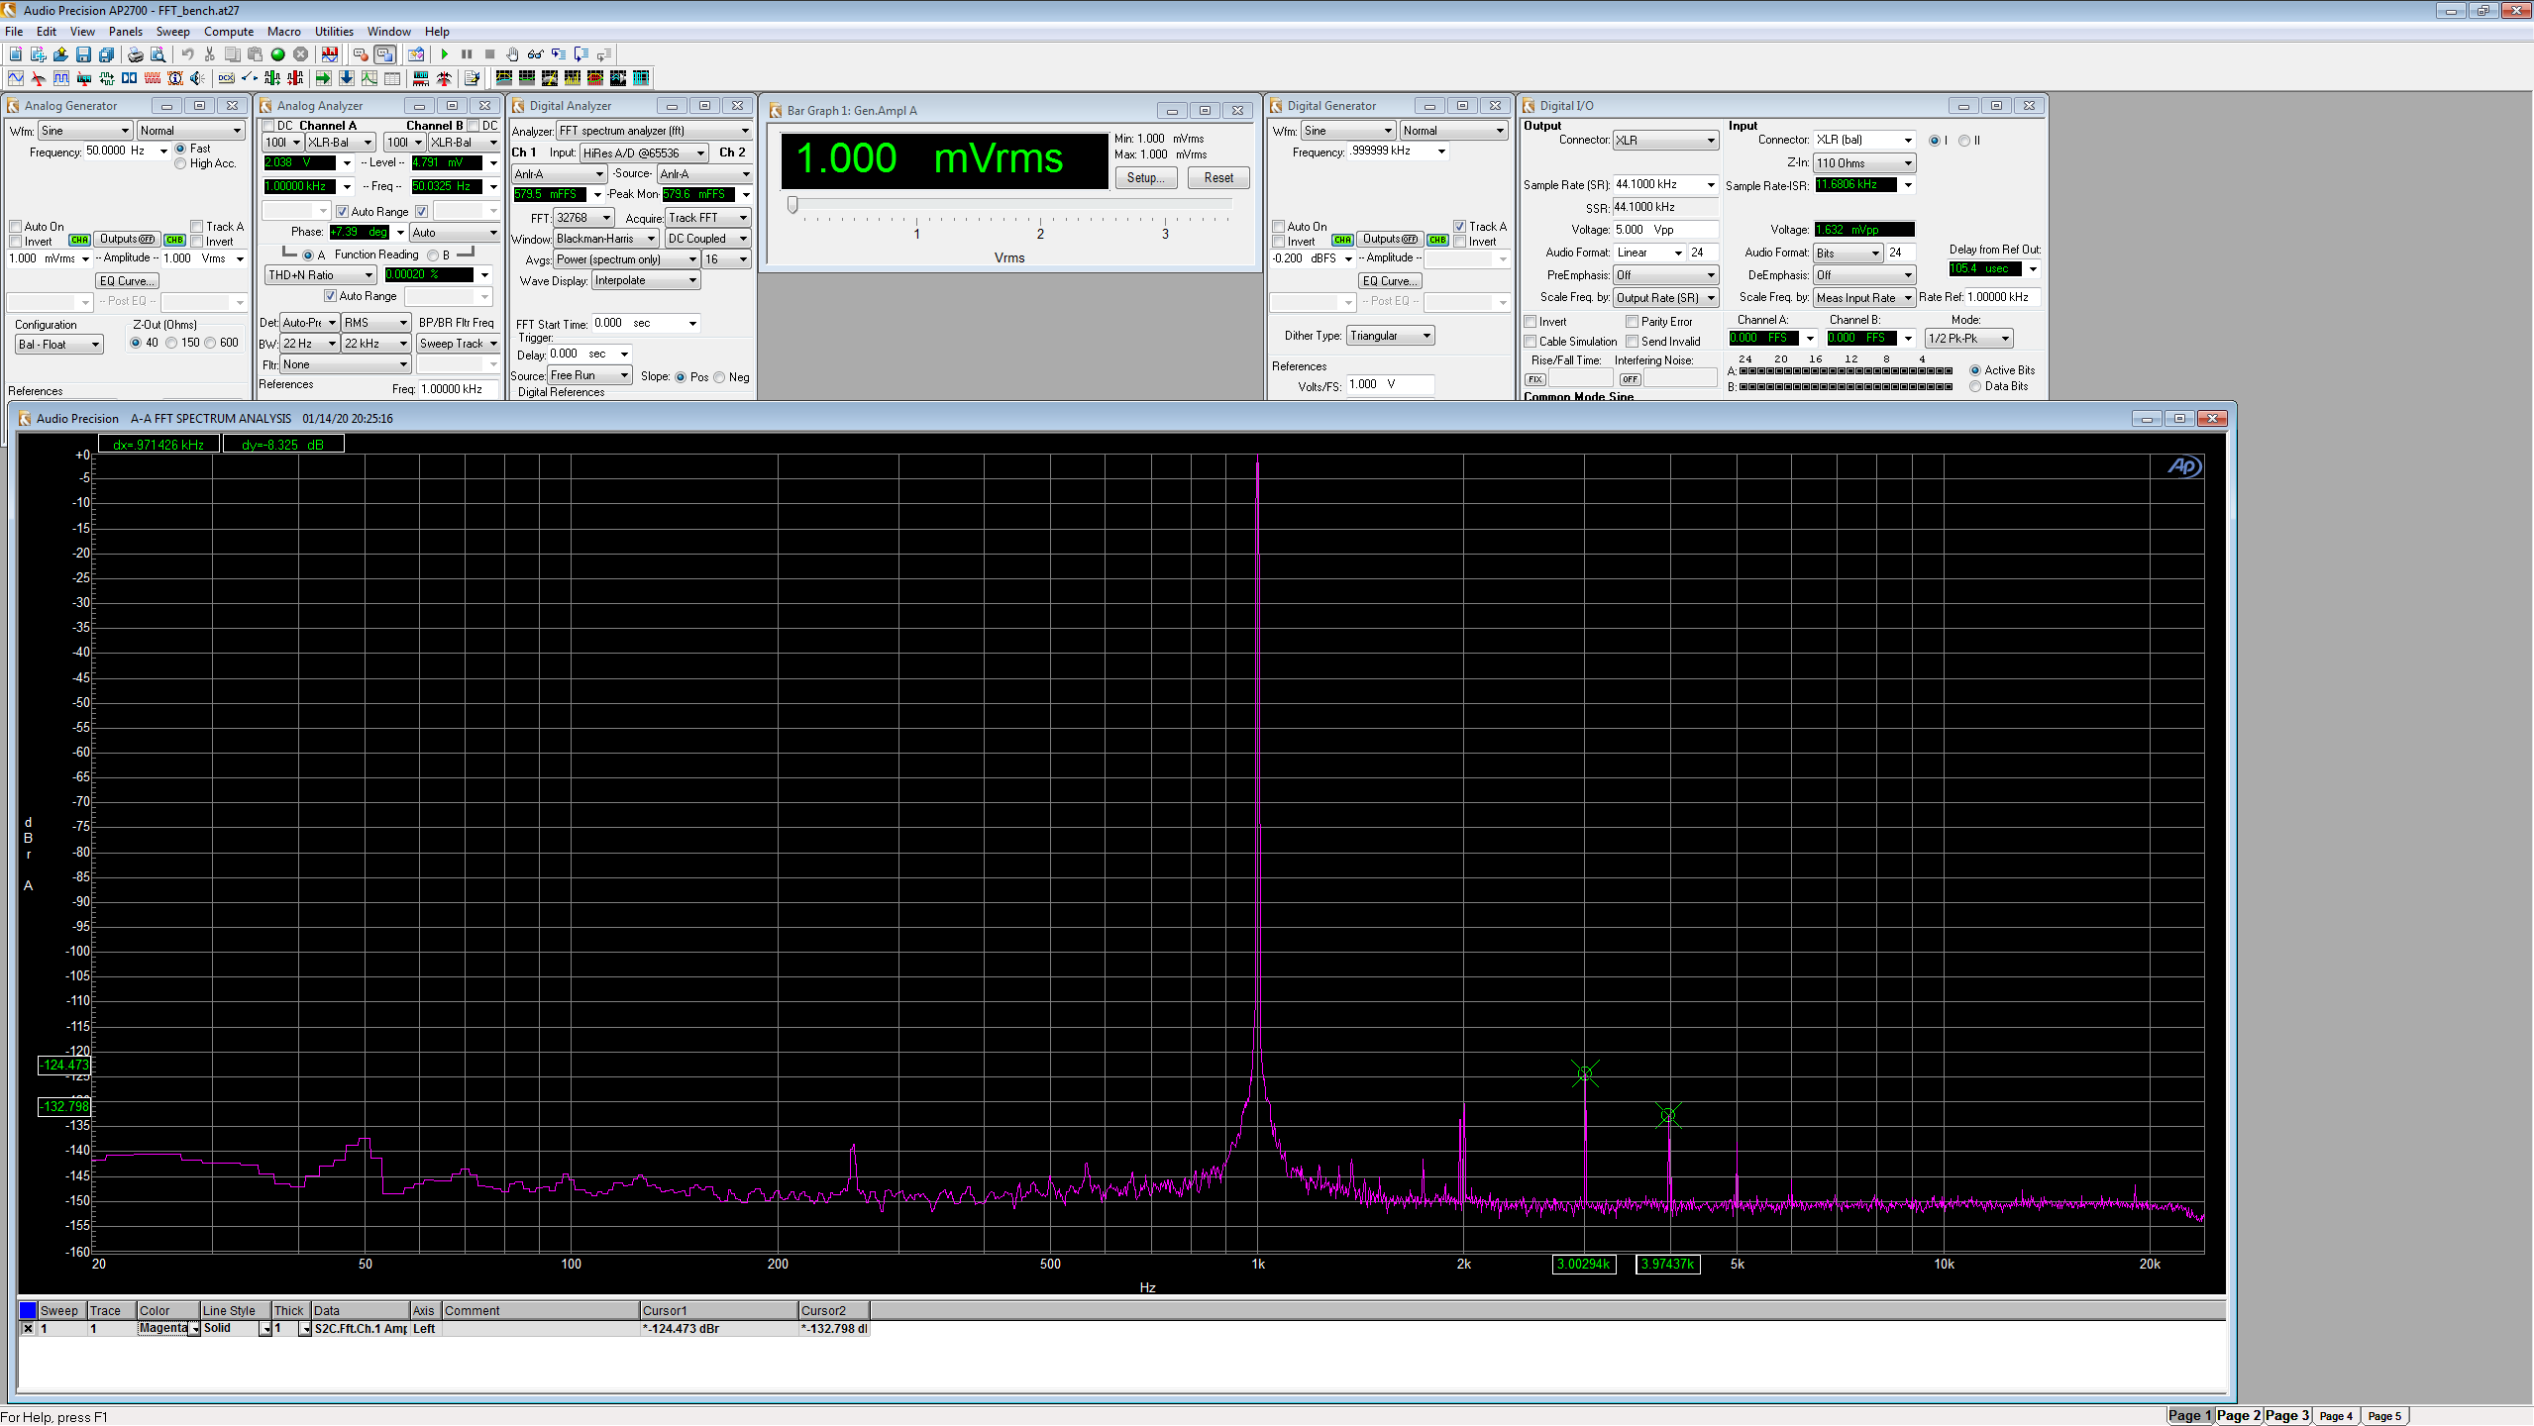The width and height of the screenshot is (2534, 1426).
Task: Open the Data Editor table icon
Action: [392, 78]
